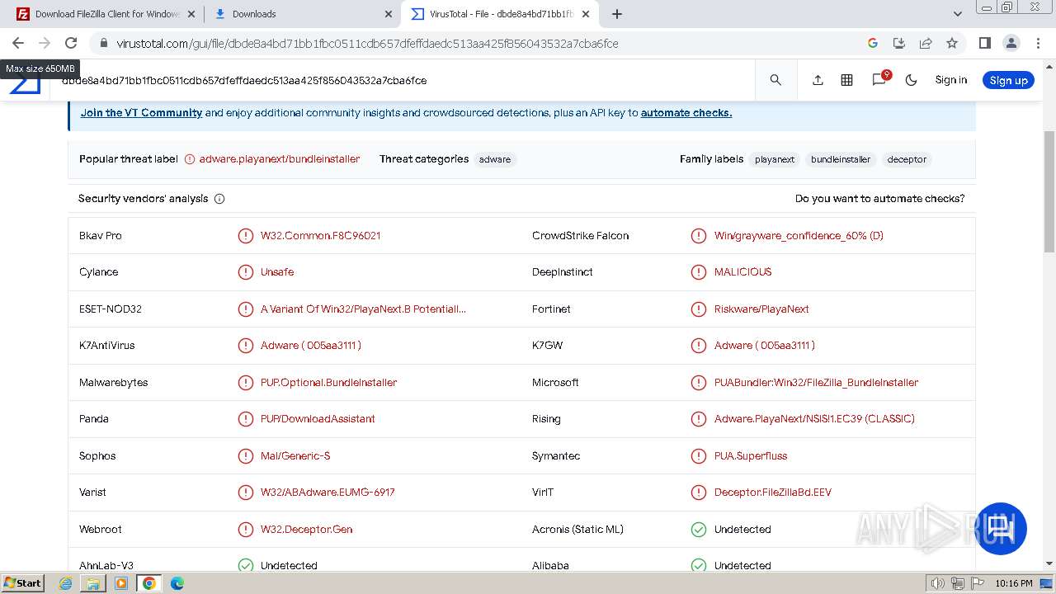Open the Chrome profile avatar

click(1011, 43)
